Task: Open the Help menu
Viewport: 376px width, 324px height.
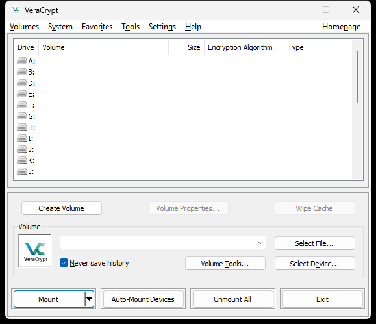Action: click(x=193, y=27)
